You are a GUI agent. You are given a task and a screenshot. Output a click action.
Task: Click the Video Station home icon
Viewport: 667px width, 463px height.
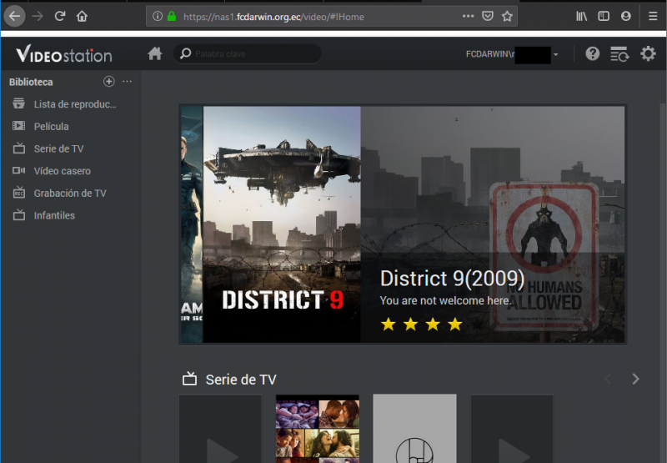tap(155, 53)
